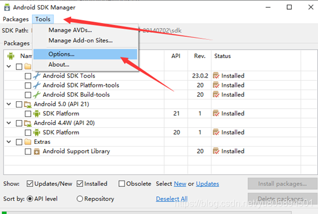The height and width of the screenshot is (214, 318).
Task: Click the Deselect All link
Action: (x=172, y=199)
